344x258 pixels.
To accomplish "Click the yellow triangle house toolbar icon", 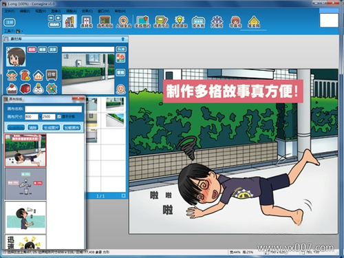I will point(254,21).
